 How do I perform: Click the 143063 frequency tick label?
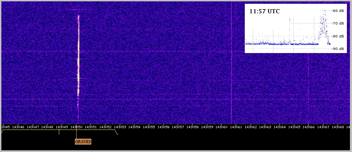click(265, 127)
